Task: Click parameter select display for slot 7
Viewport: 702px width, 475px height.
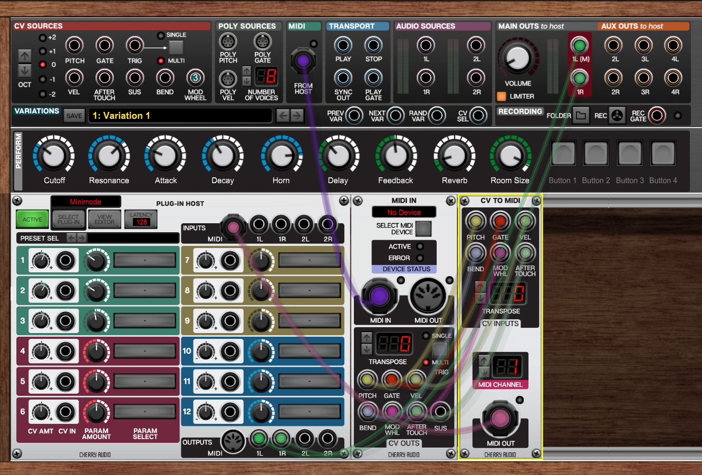Action: 309,260
